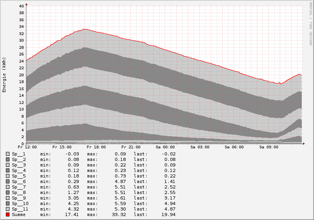Select the Sp__11 legend color square
This screenshot has height=220, width=314.
8,209
